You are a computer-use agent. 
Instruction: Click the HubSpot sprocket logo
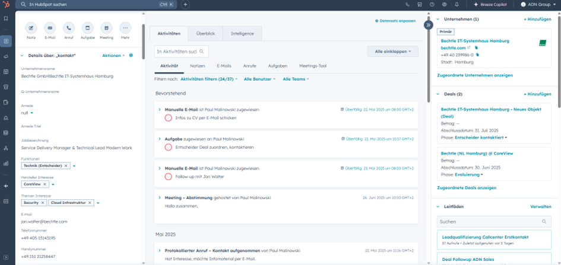click(6, 5)
